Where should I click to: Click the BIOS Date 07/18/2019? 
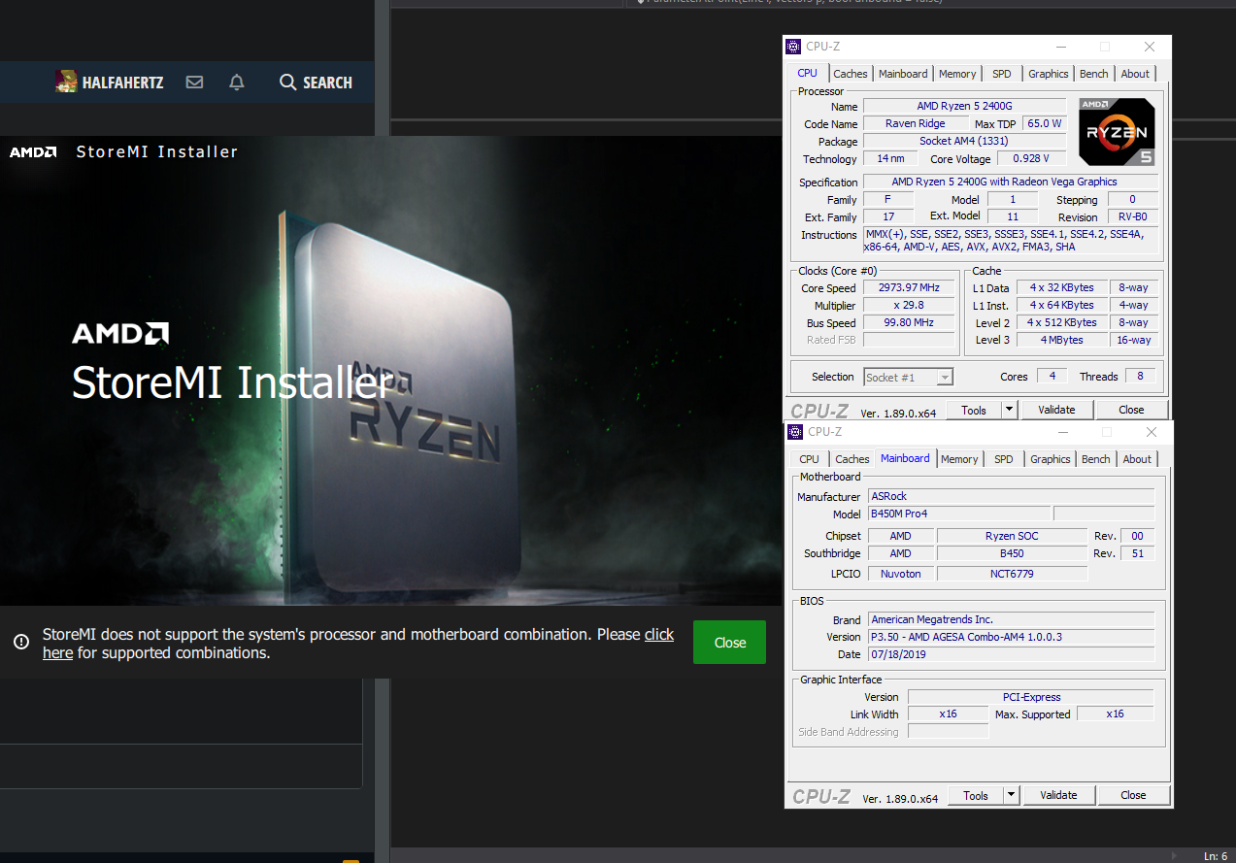click(1011, 654)
